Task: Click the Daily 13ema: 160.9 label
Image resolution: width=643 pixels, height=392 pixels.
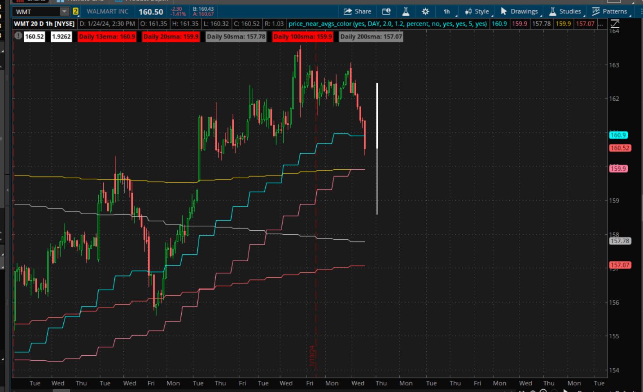Action: click(x=107, y=36)
